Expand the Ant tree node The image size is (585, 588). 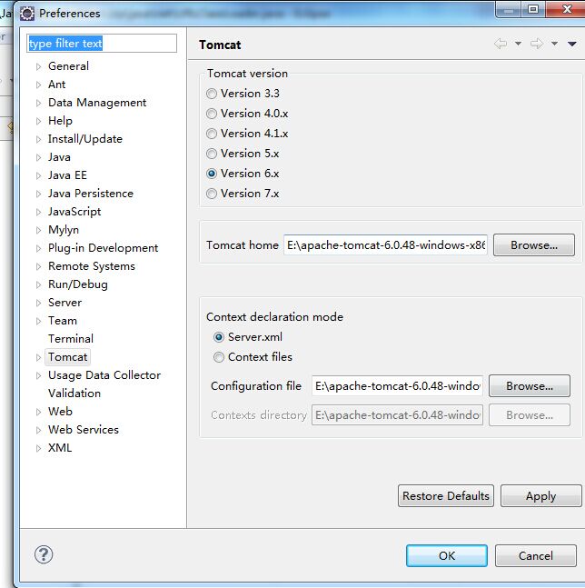pyautogui.click(x=38, y=85)
